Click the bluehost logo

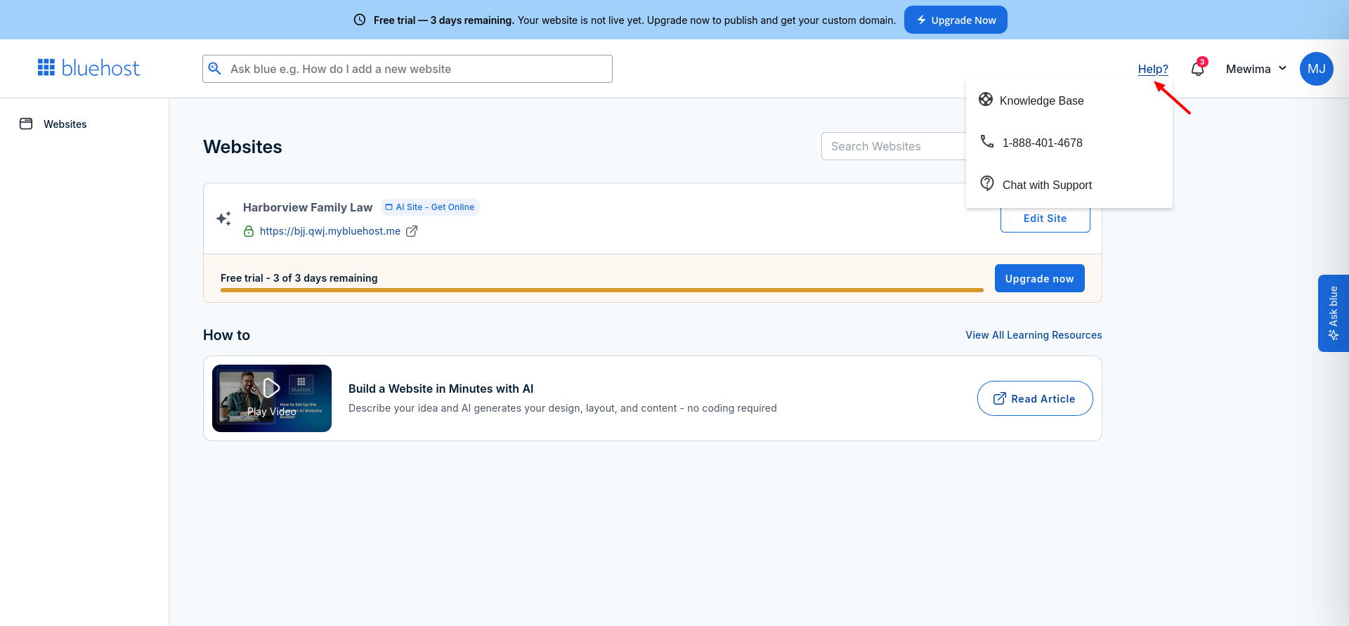89,68
